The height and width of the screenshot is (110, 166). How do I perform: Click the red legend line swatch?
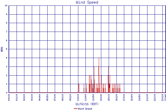76,109
